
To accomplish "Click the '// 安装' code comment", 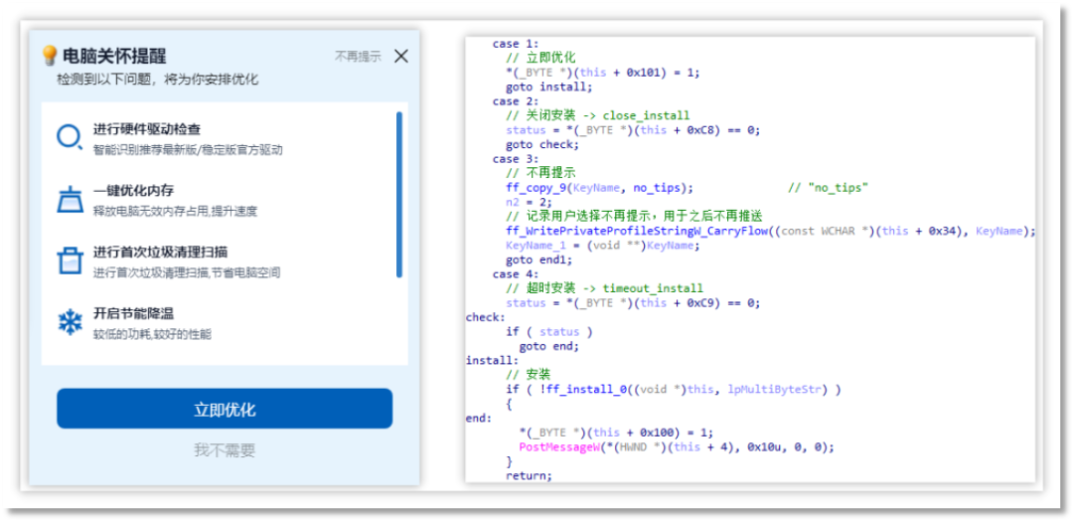I will [529, 375].
